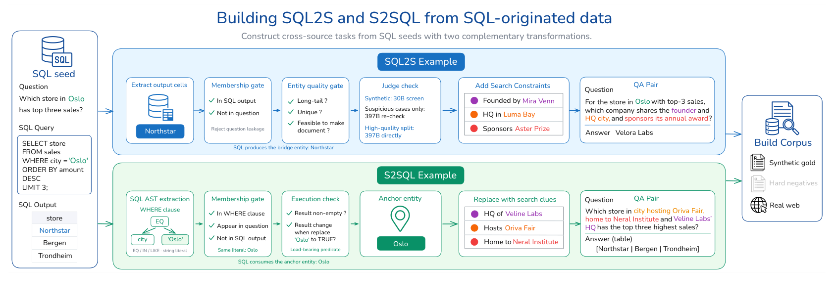
Task: Click the blue Northstar badge
Action: pos(160,131)
